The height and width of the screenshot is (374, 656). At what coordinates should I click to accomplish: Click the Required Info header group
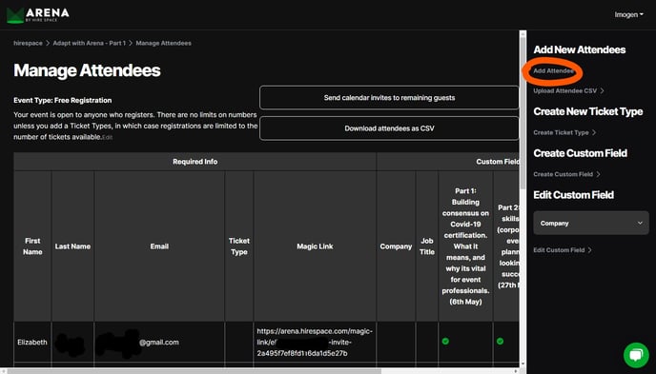195,162
